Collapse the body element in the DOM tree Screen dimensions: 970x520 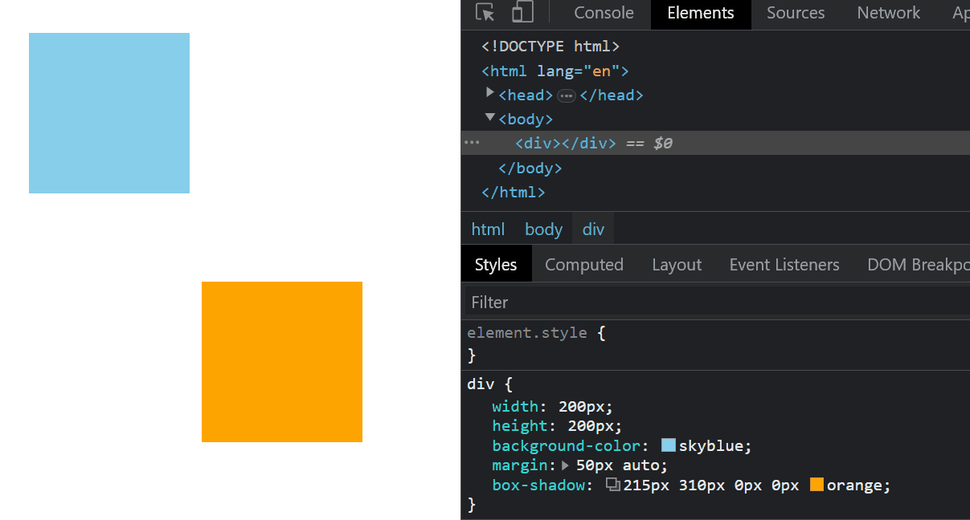(490, 117)
